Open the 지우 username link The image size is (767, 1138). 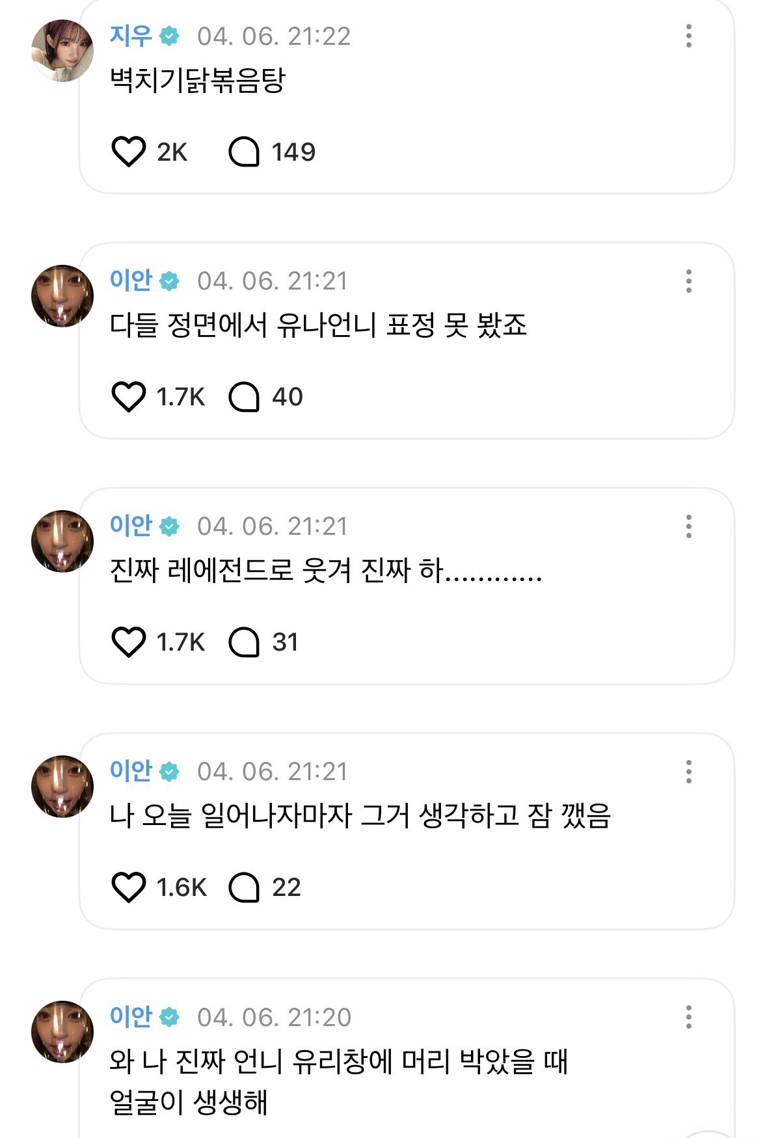click(x=131, y=36)
